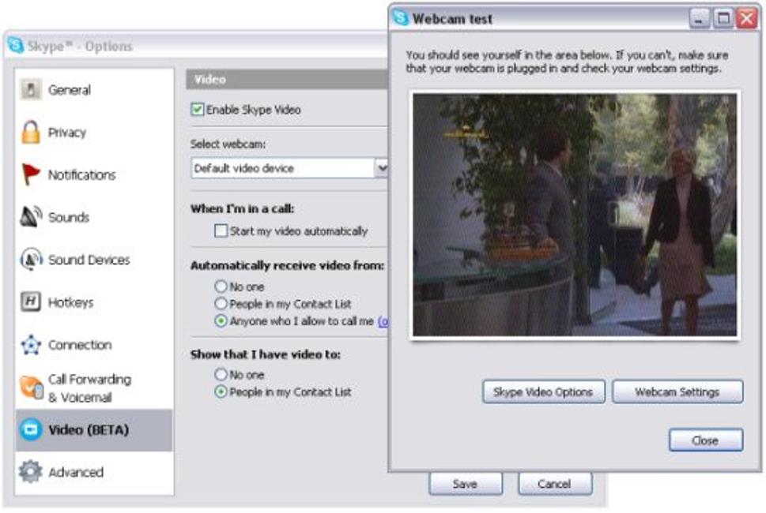Click the Call Forwarding & Voicemail icon
This screenshot has width=766, height=513.
coord(32,388)
